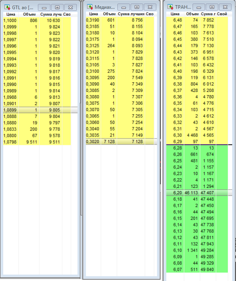The width and height of the screenshot is (237, 281).
Task: Click Объем column header in Медиах window
Action: [x=109, y=14]
